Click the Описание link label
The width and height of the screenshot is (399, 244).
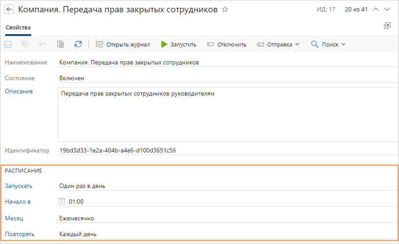pos(19,91)
